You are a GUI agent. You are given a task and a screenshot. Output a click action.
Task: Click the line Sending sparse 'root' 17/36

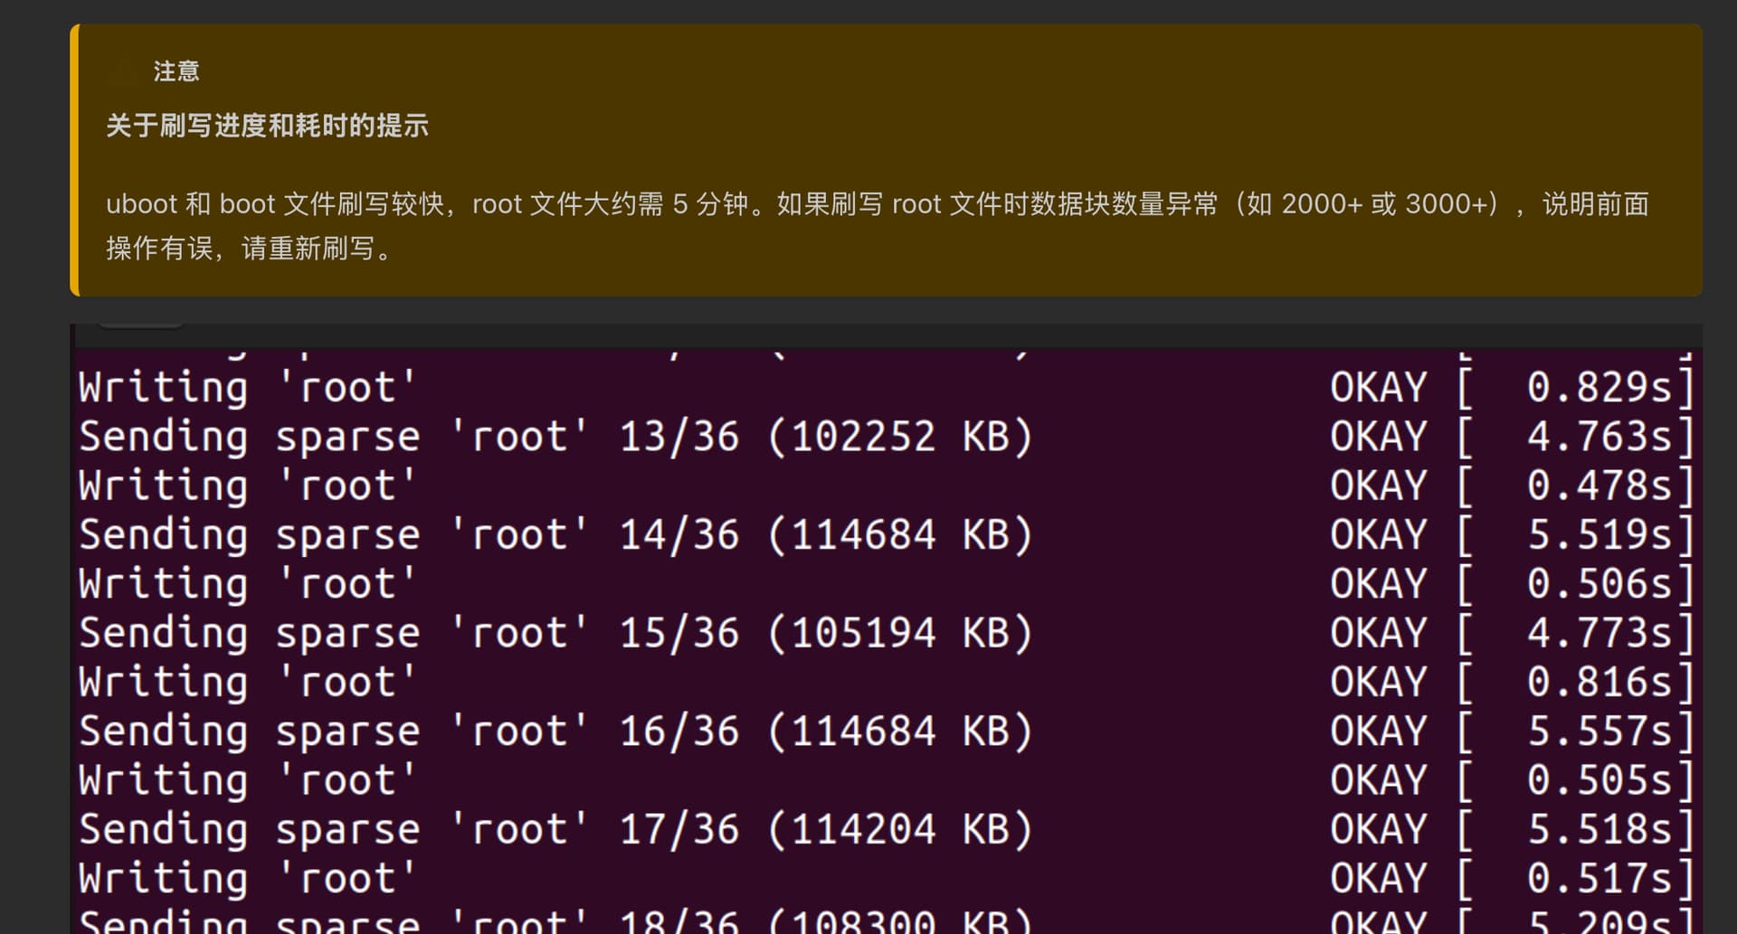point(555,829)
